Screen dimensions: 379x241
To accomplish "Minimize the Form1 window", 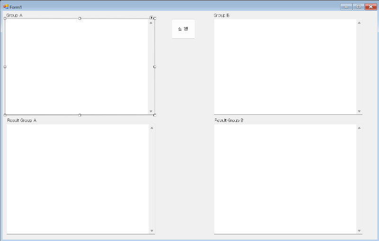I will [x=346, y=7].
